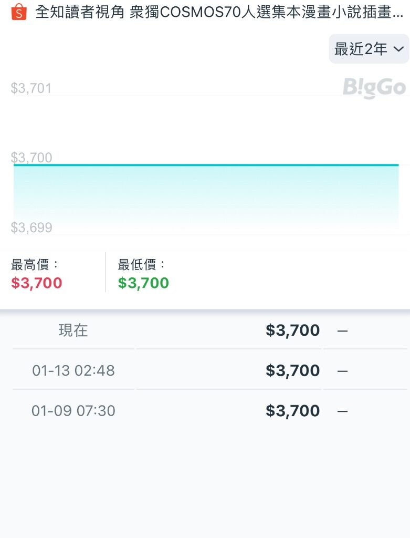The height and width of the screenshot is (538, 410).
Task: Click the $3,700 chart axis label
Action: click(31, 158)
